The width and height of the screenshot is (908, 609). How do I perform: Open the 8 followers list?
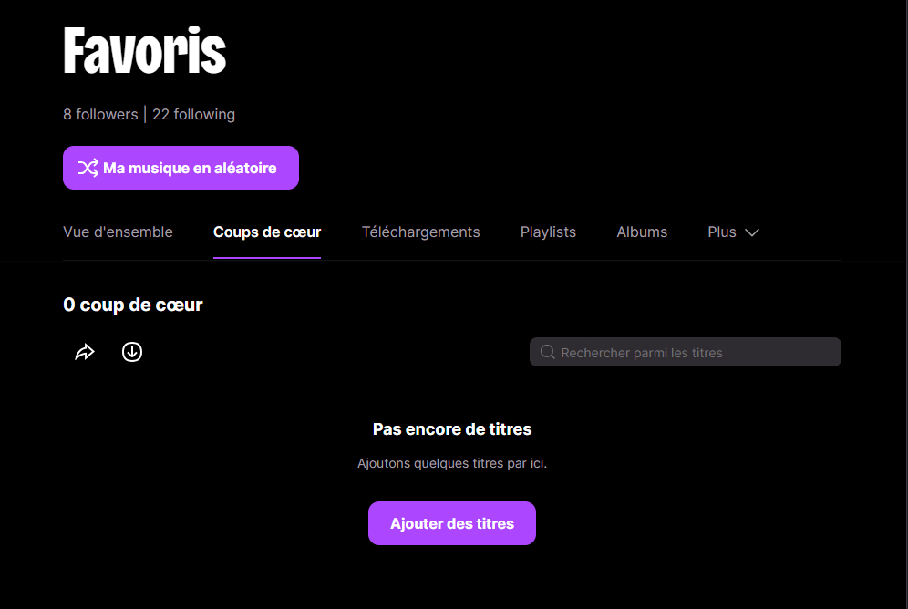[101, 115]
